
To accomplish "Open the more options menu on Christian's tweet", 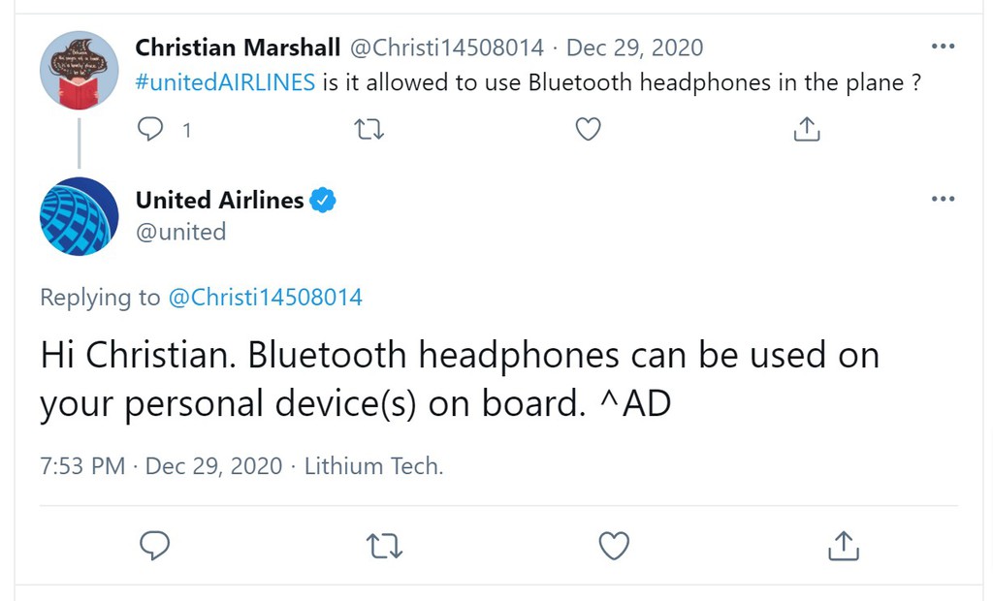I will coord(943,45).
